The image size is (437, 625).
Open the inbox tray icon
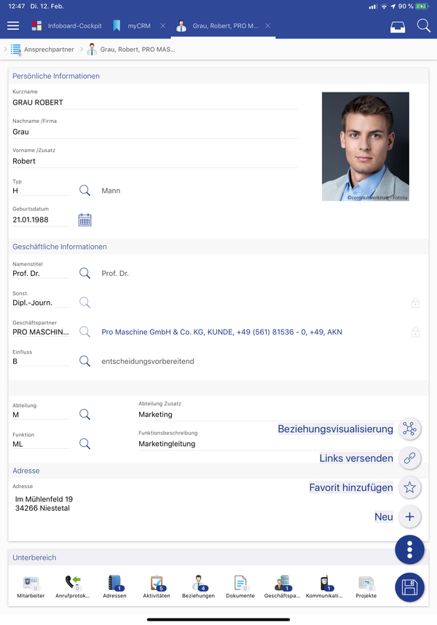point(398,27)
